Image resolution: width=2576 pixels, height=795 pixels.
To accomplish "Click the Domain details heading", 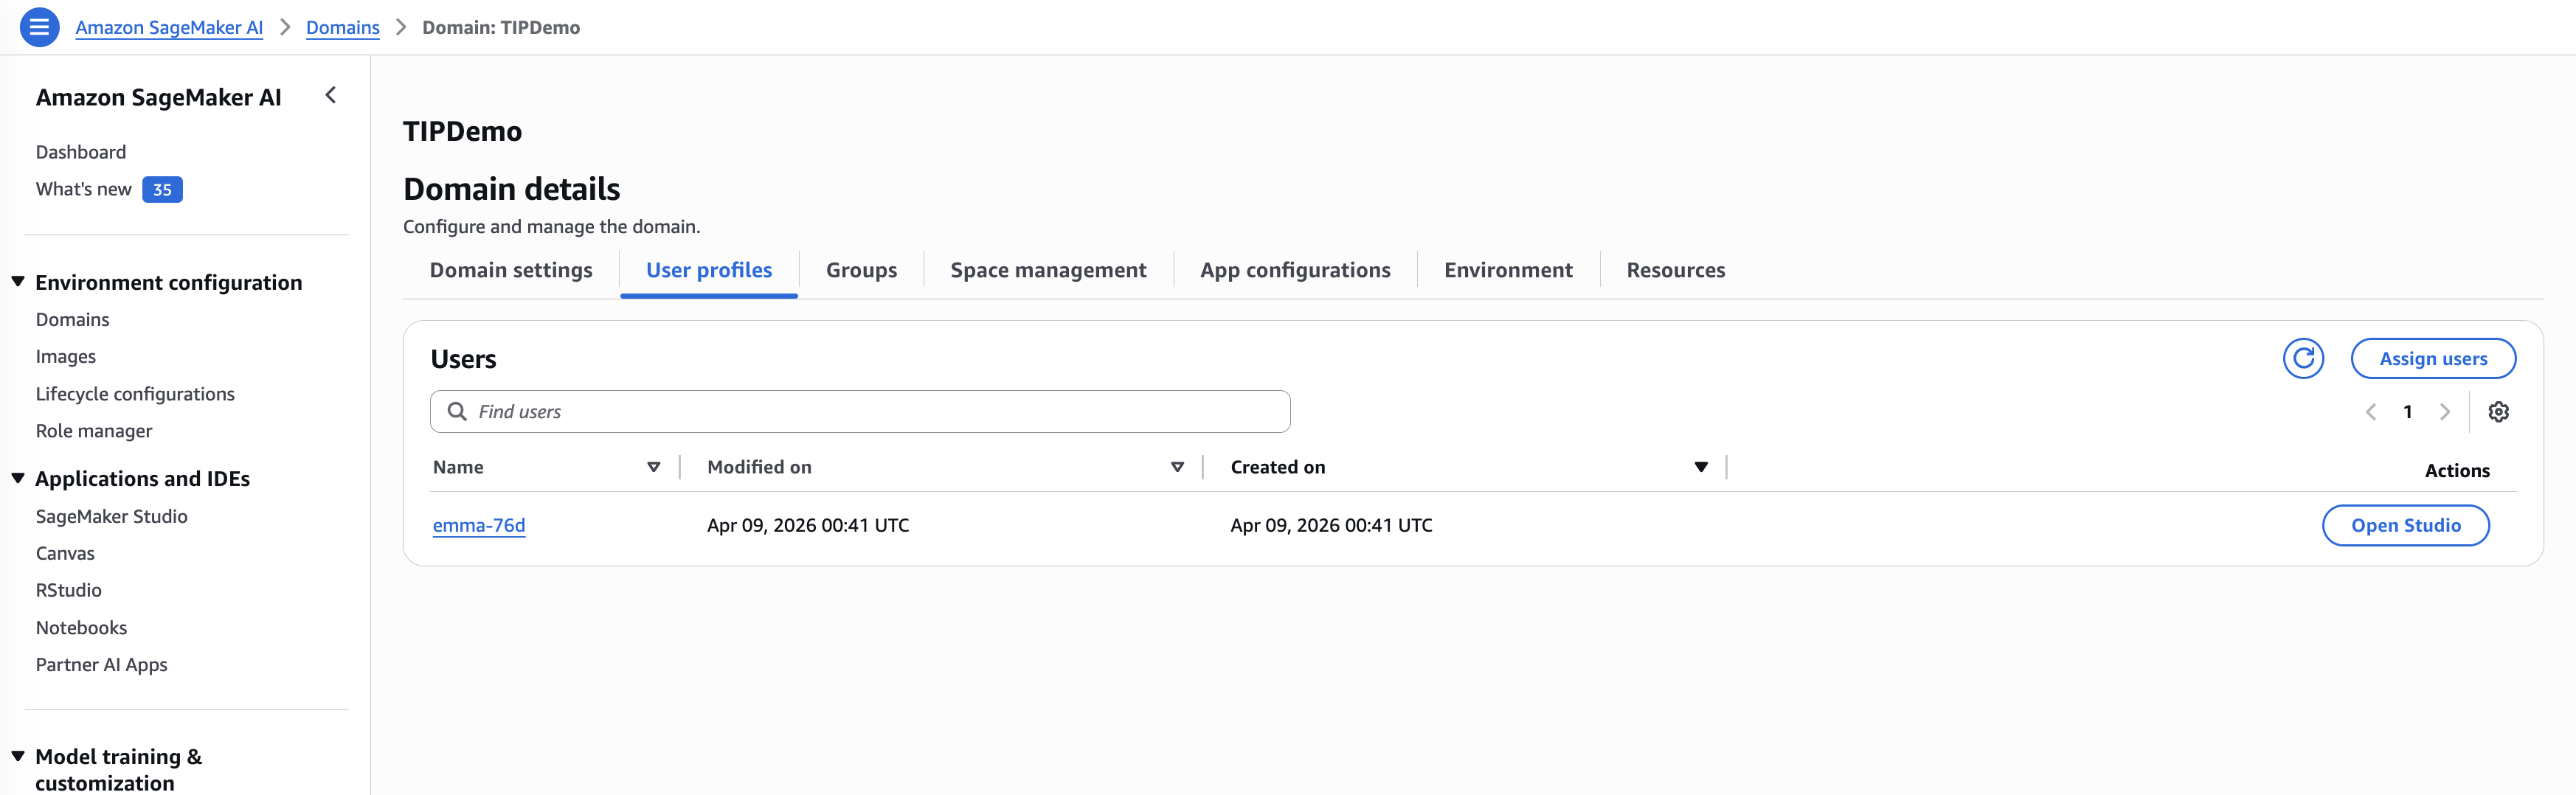I will (512, 189).
